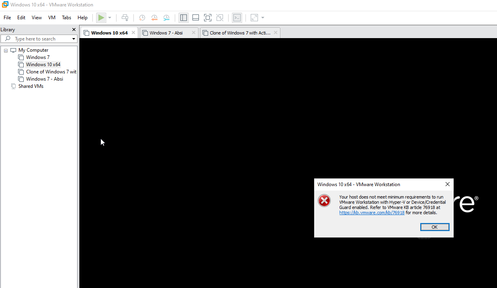Viewport: 497px width, 288px height.
Task: Select Clone of Windows 7 library item
Action: [x=51, y=72]
